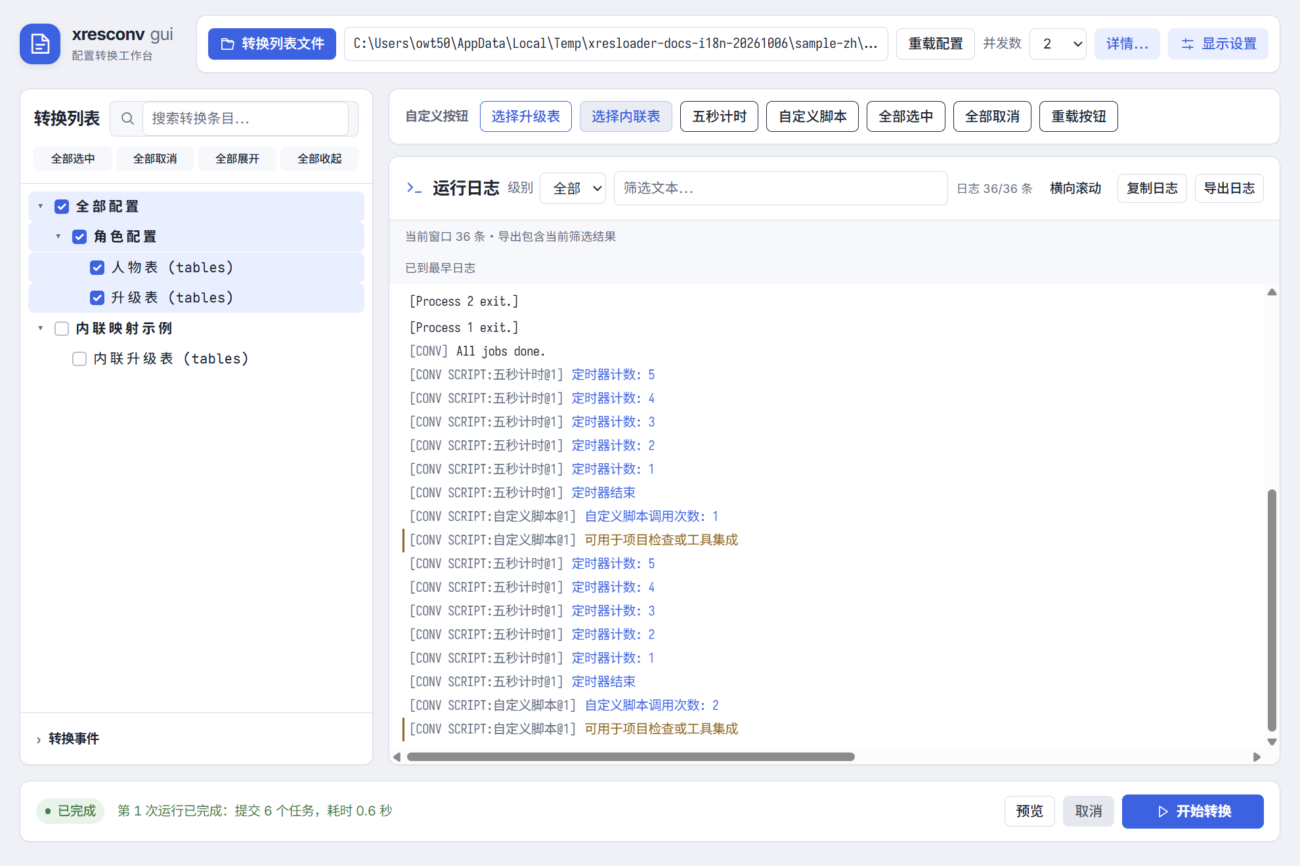Click the 选择内联表 custom button
This screenshot has height=866, width=1300.
pos(626,117)
